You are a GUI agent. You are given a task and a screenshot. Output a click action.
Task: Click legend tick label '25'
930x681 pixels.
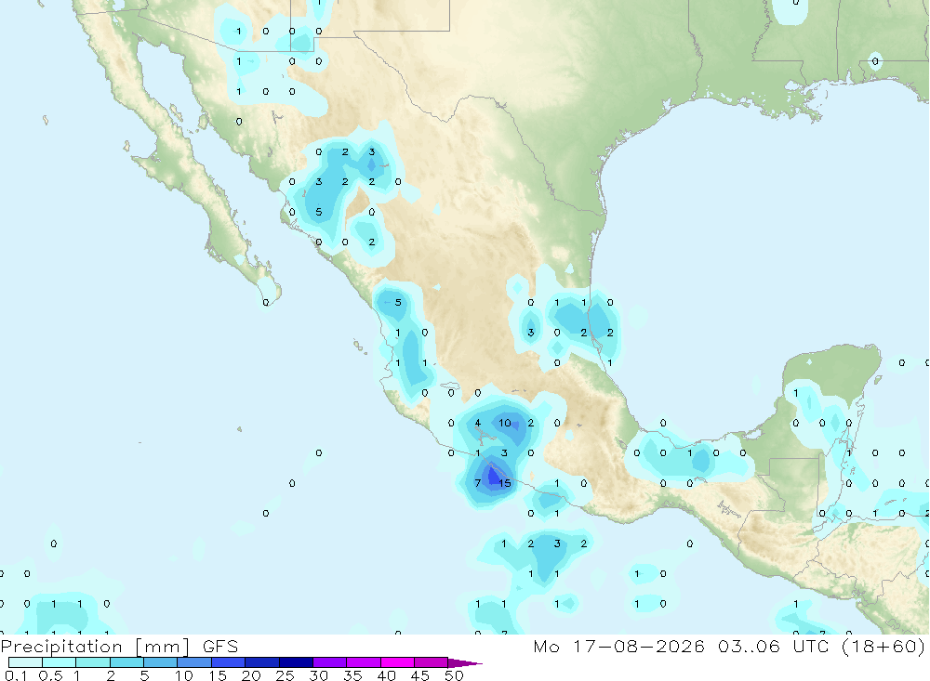[x=285, y=675]
